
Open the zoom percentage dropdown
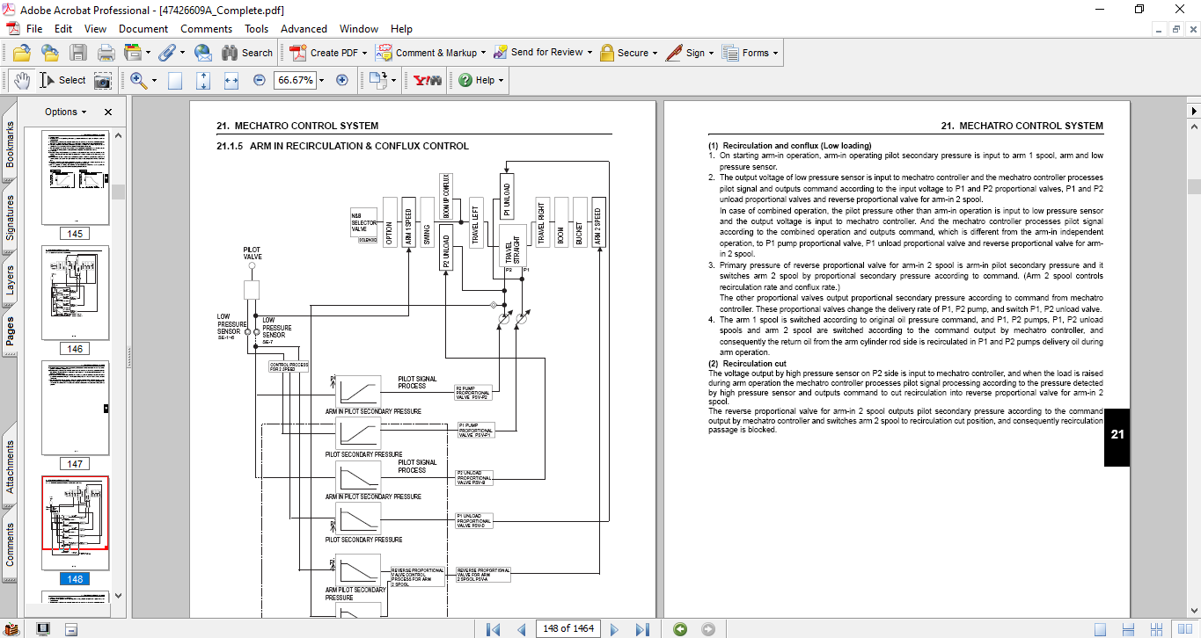321,80
